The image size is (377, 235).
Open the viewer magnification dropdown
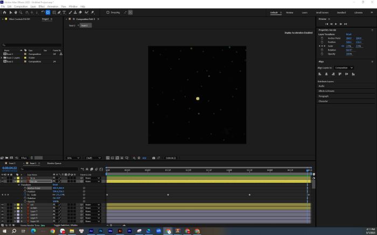pyautogui.click(x=73, y=158)
